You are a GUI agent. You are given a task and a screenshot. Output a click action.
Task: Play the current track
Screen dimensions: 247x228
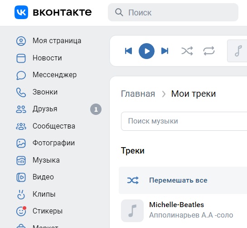pos(146,51)
